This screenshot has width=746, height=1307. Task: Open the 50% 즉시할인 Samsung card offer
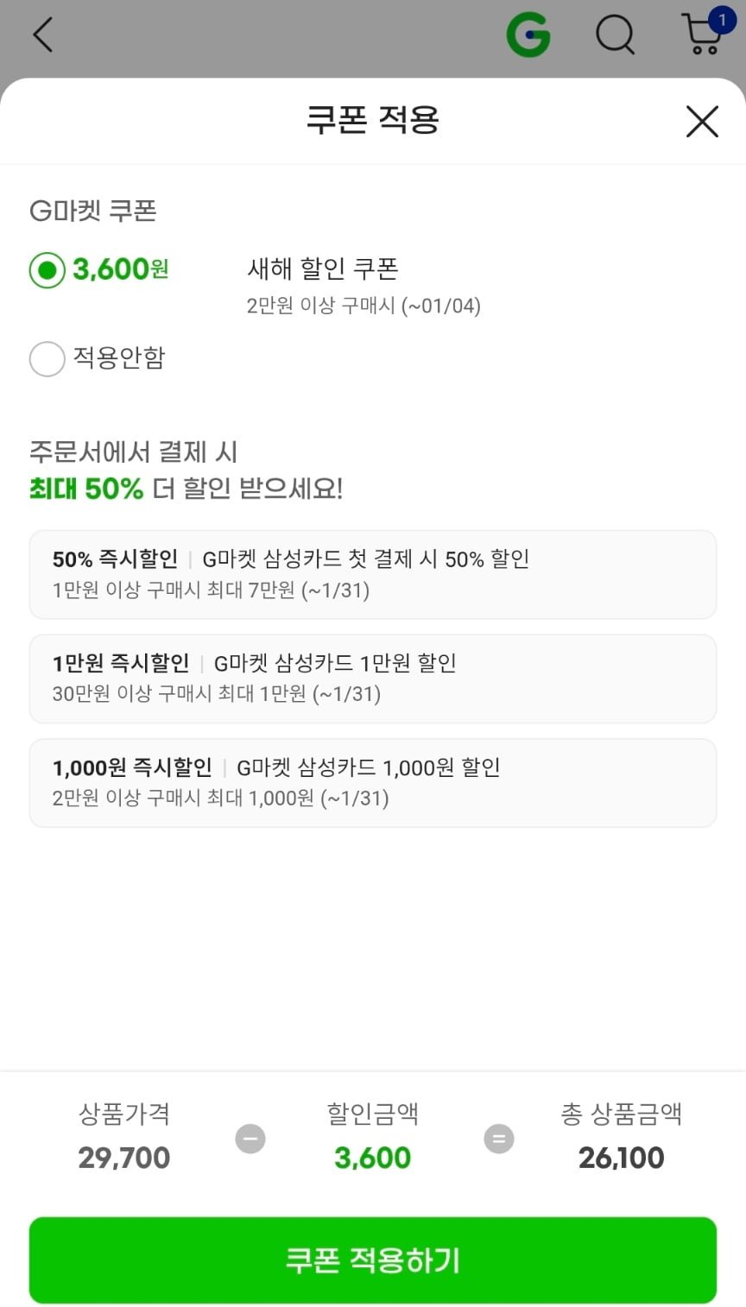373,574
